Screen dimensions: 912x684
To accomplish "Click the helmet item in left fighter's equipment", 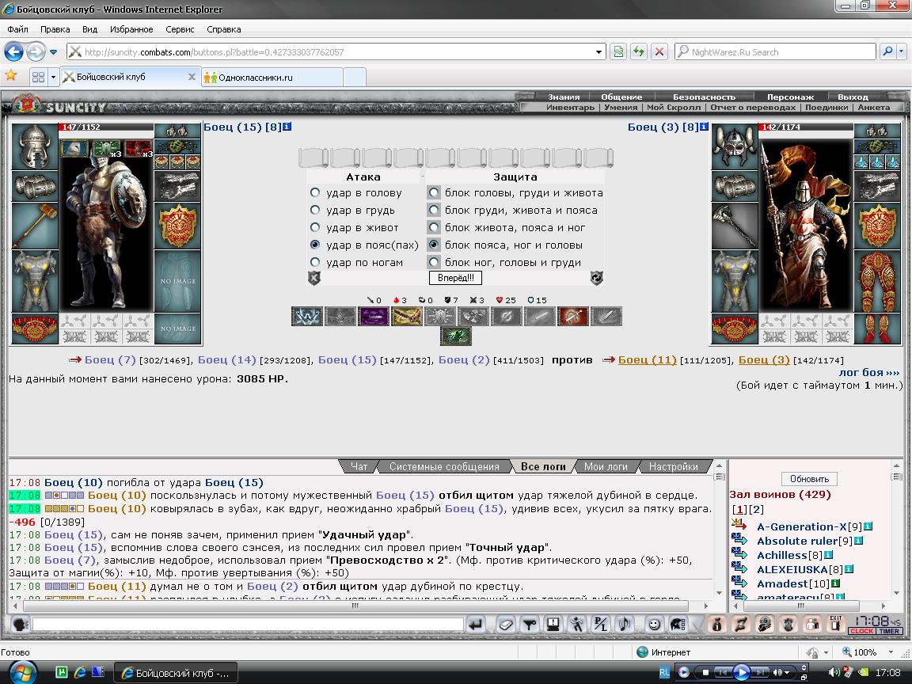I will [x=35, y=146].
